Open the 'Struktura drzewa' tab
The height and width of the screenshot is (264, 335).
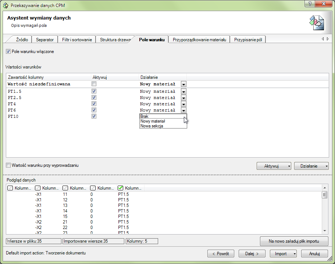click(x=115, y=39)
